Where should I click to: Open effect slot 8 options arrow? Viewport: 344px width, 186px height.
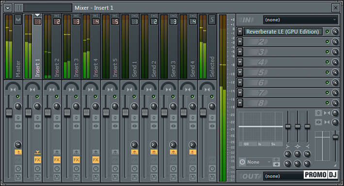[x=240, y=103]
